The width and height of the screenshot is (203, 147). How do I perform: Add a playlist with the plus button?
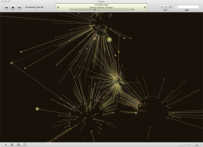click(6, 144)
